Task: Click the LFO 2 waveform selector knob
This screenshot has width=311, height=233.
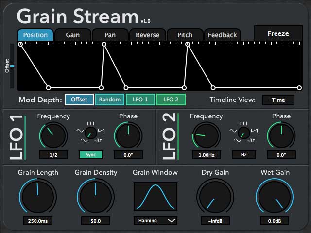Action: coord(243,133)
